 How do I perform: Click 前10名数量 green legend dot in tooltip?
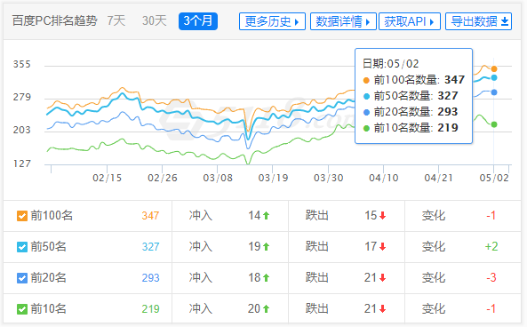point(366,128)
